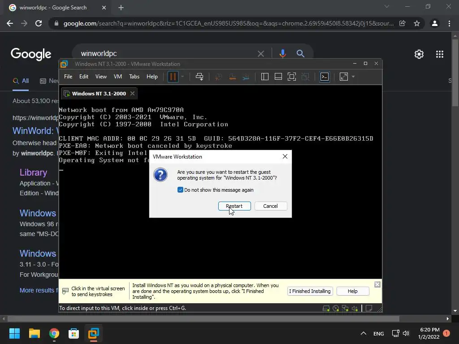Viewport: 459px width, 344px height.
Task: Uncheck Do not show this message again
Action: pyautogui.click(x=180, y=190)
